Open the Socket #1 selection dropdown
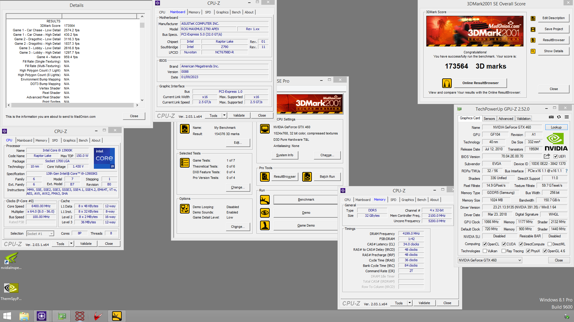The height and width of the screenshot is (322, 574). pyautogui.click(x=40, y=234)
